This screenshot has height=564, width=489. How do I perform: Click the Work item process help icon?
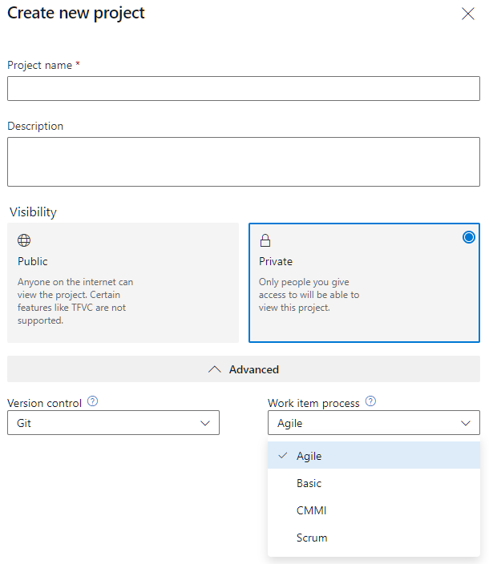click(370, 401)
